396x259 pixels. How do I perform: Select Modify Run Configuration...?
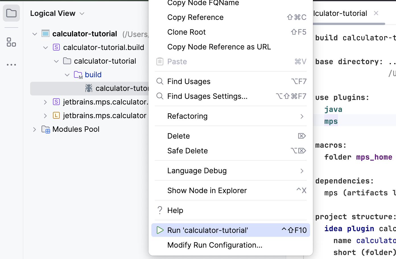point(215,245)
